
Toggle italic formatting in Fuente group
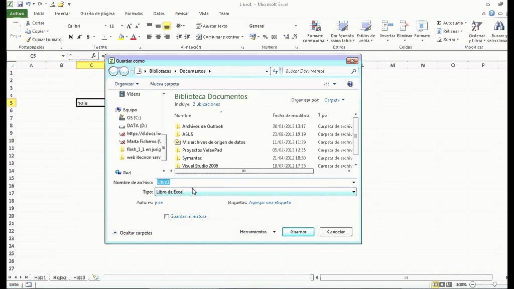79,37
